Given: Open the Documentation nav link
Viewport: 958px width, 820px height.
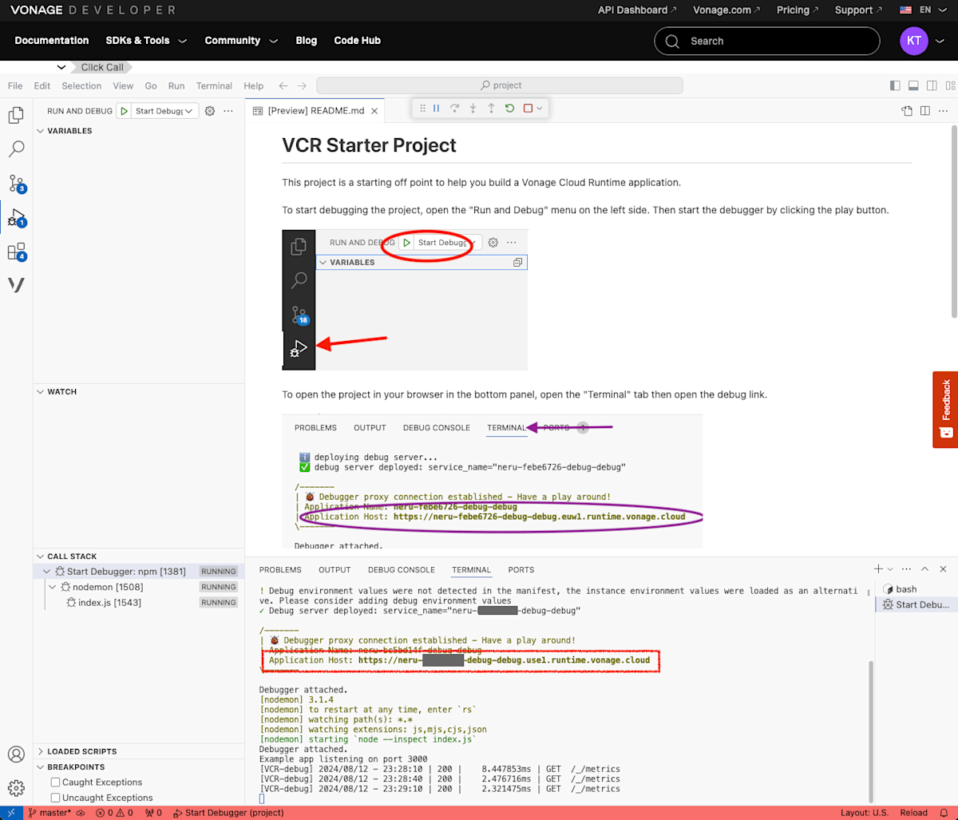Looking at the screenshot, I should 52,41.
